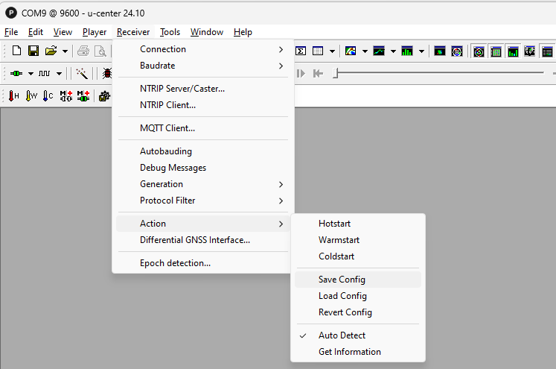The image size is (556, 369).
Task: Open the View menu
Action: tap(63, 32)
